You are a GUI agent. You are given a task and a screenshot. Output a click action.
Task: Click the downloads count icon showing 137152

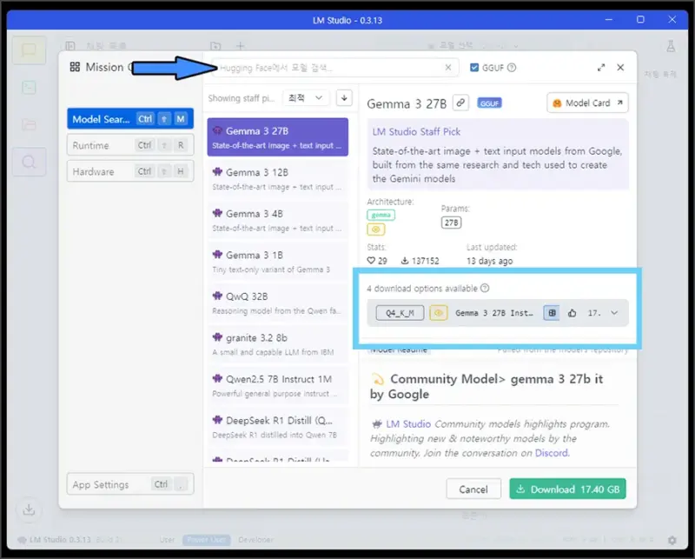click(x=405, y=261)
